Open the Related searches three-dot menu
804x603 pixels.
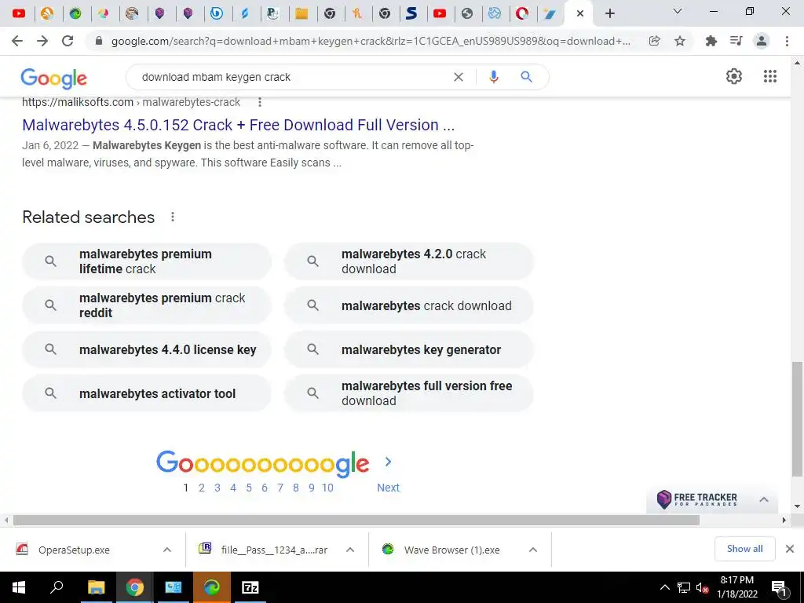click(x=173, y=217)
